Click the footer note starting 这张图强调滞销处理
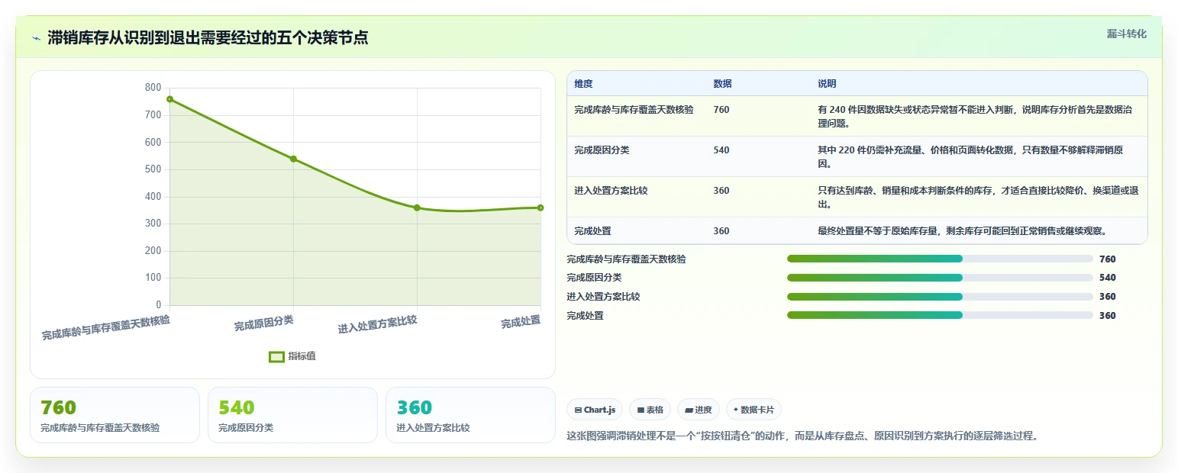 point(802,436)
